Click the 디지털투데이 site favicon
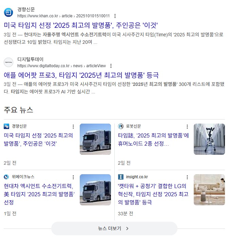This screenshot has width=246, height=237. pyautogui.click(x=8, y=62)
